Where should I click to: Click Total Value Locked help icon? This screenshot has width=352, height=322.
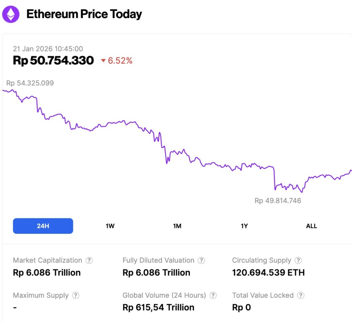point(300,295)
